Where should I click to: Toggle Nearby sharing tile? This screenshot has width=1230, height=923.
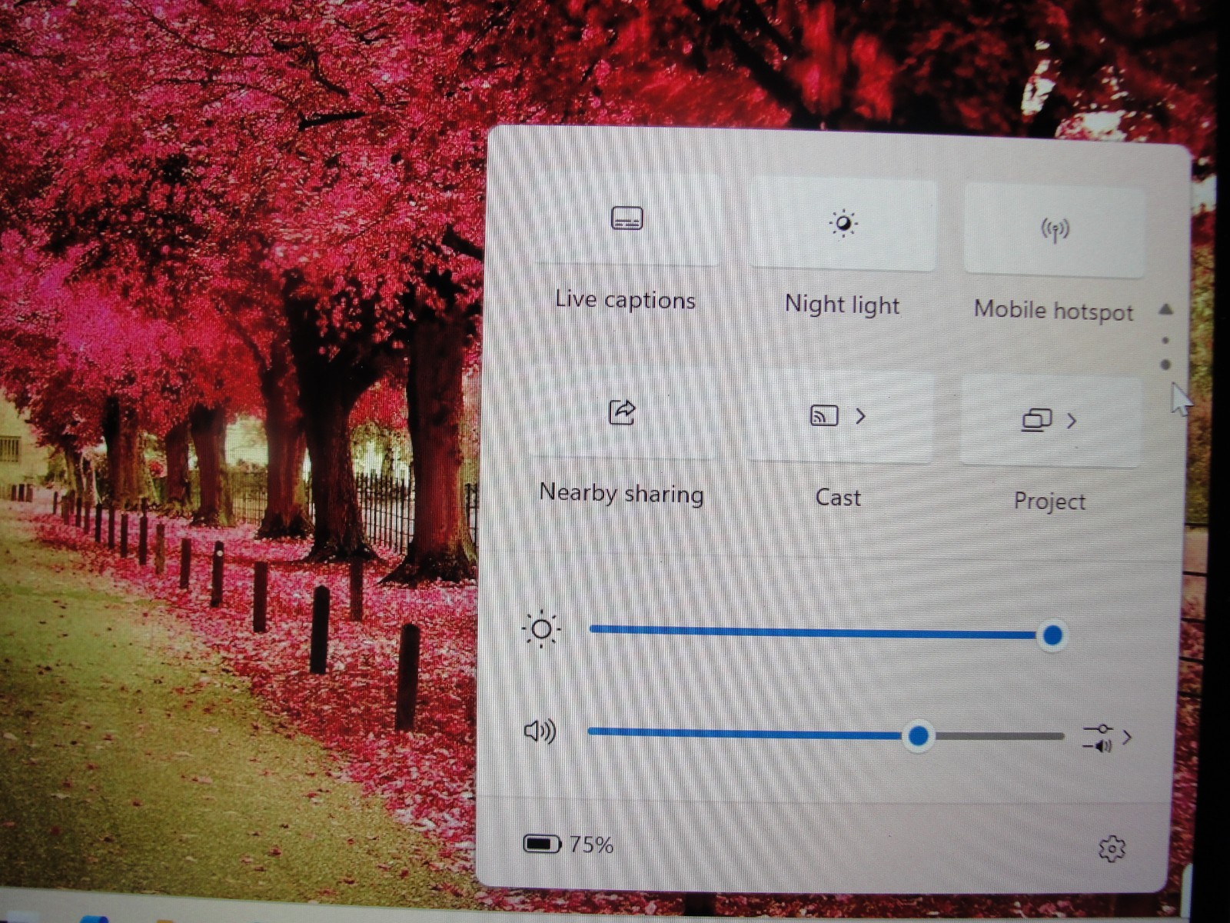(x=623, y=412)
